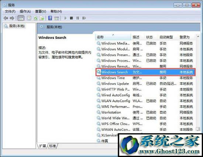Screen dimensions: 203x157
Task: Open the blue Help question-mark icon
Action: point(50,18)
